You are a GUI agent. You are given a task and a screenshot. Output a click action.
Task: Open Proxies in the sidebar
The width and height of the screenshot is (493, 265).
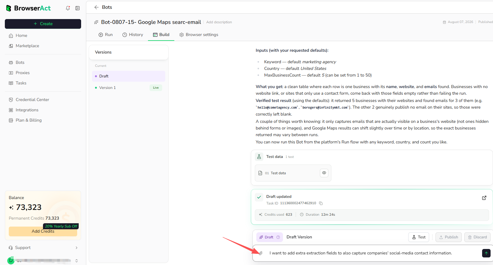tap(43, 73)
